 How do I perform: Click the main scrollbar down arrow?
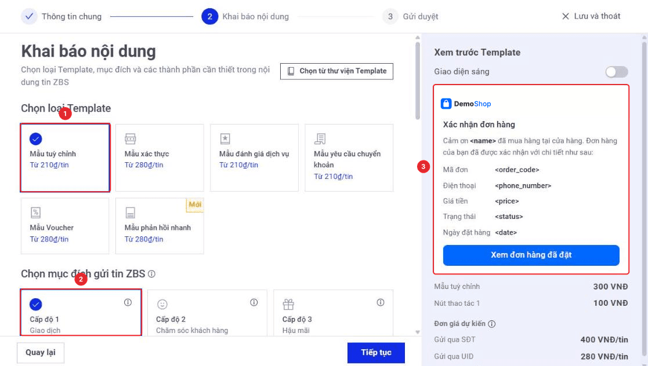(x=417, y=332)
